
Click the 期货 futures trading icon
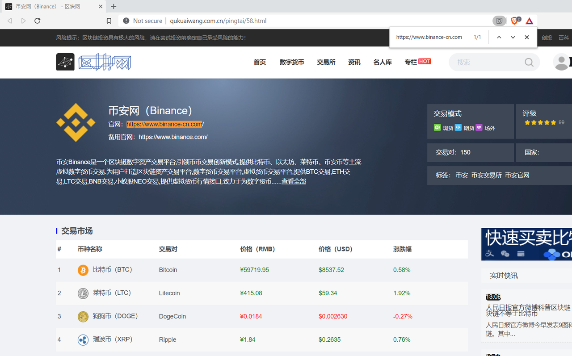[458, 127]
